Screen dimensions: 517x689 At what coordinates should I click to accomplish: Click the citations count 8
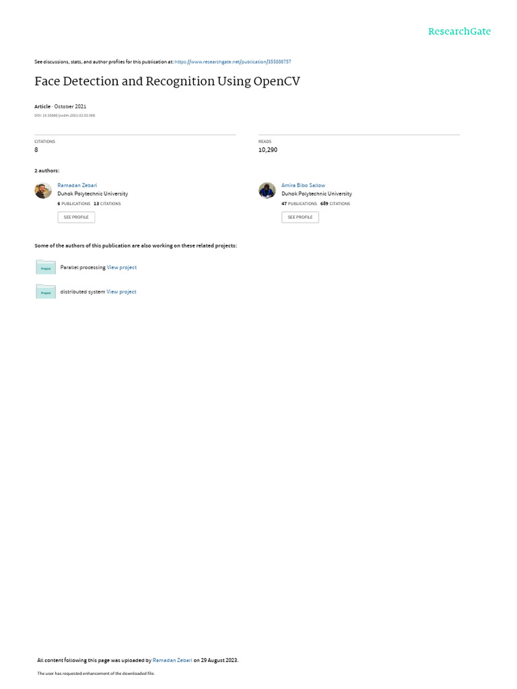(36, 150)
